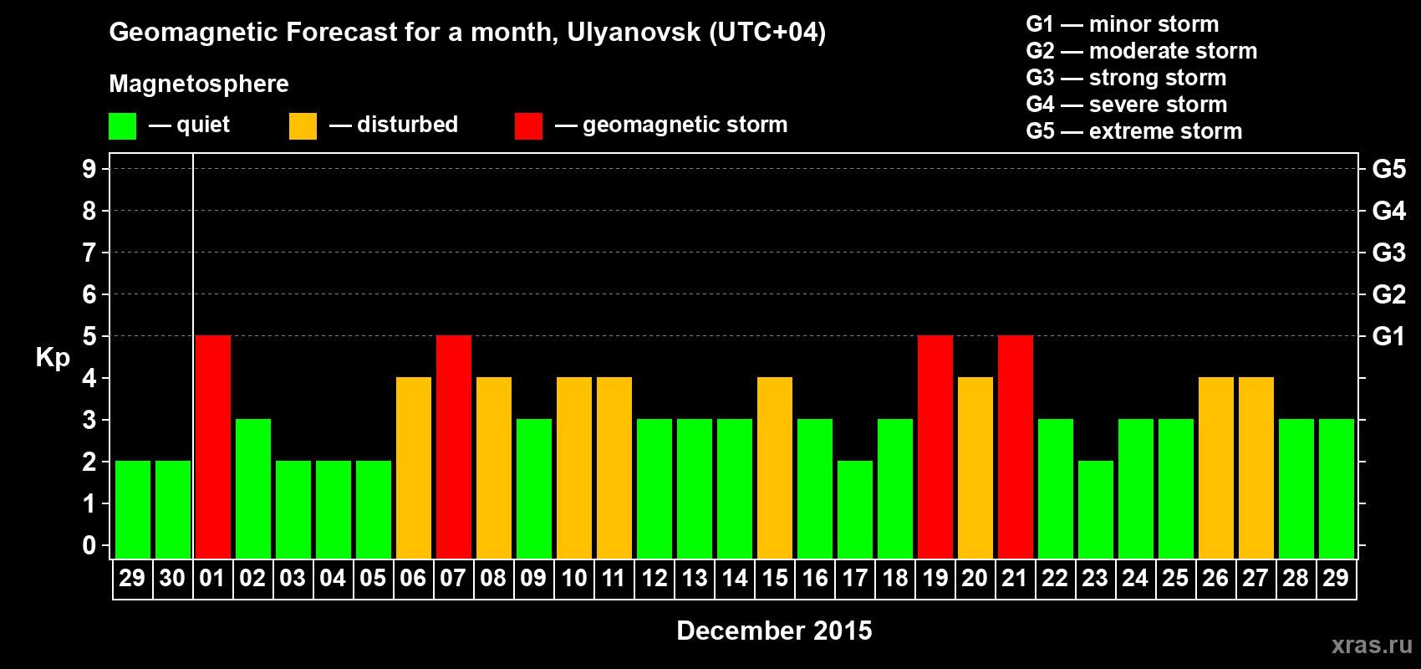
Task: Click the date label 07
Action: coord(453,578)
